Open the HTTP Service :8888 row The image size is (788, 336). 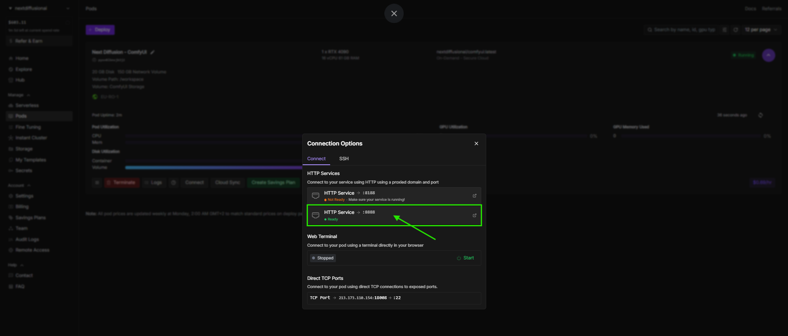tap(394, 215)
